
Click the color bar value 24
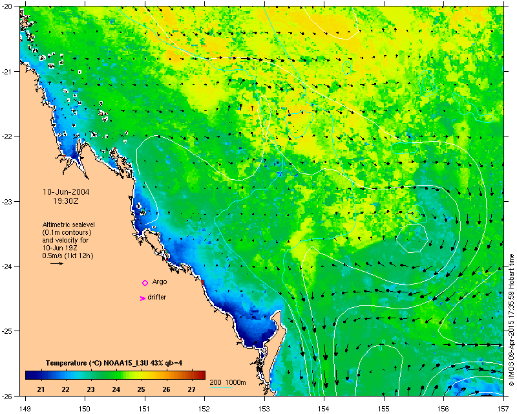(116, 389)
